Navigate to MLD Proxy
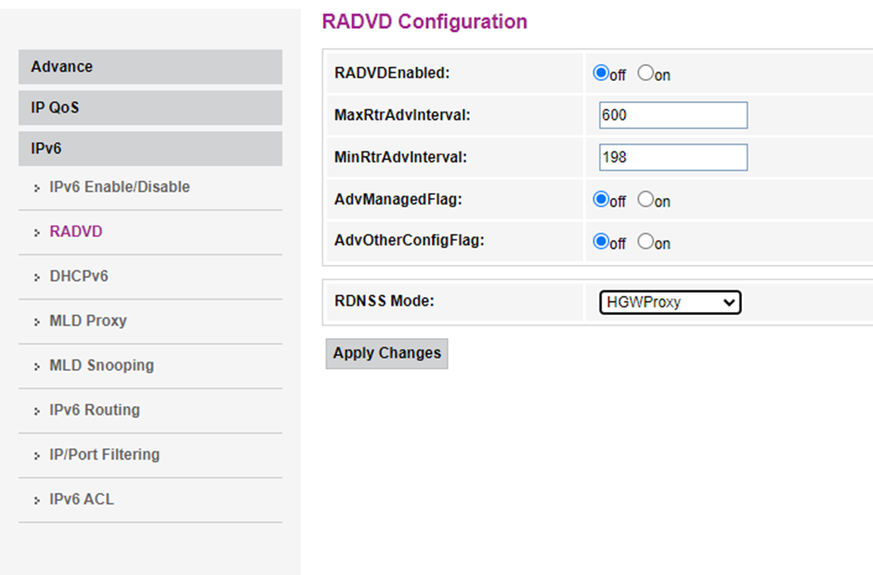Image resolution: width=873 pixels, height=575 pixels. pyautogui.click(x=87, y=320)
